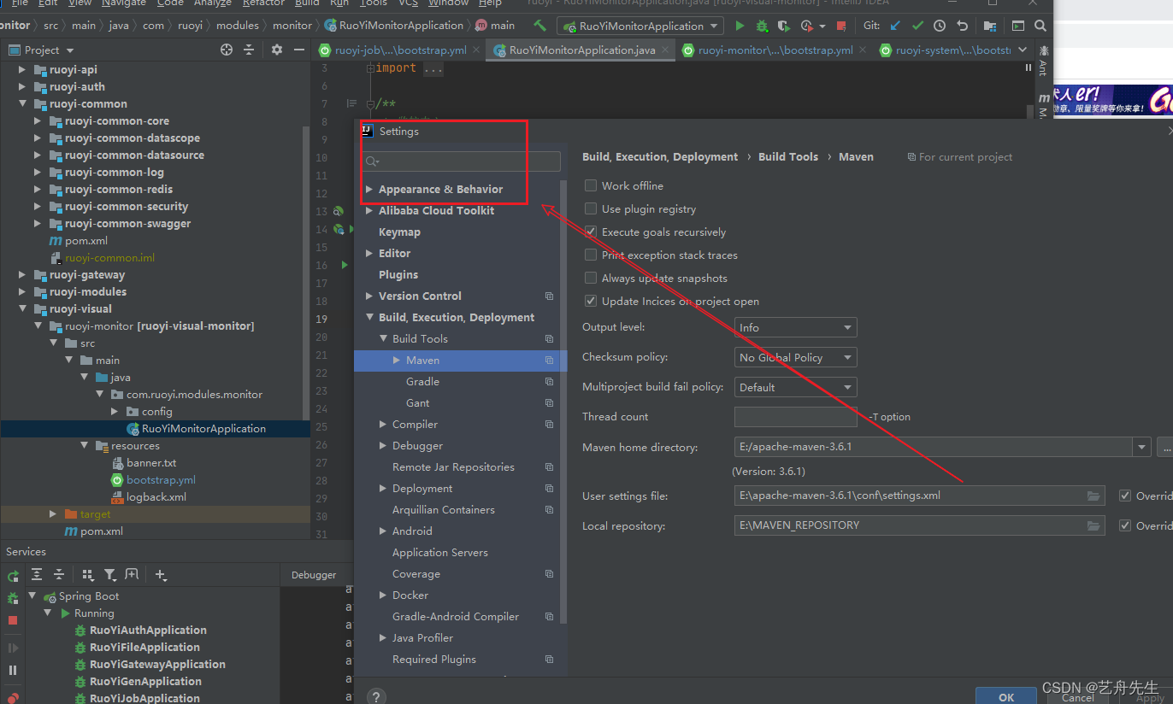1173x704 pixels.
Task: Click locate target icon in Project panel
Action: tap(227, 50)
